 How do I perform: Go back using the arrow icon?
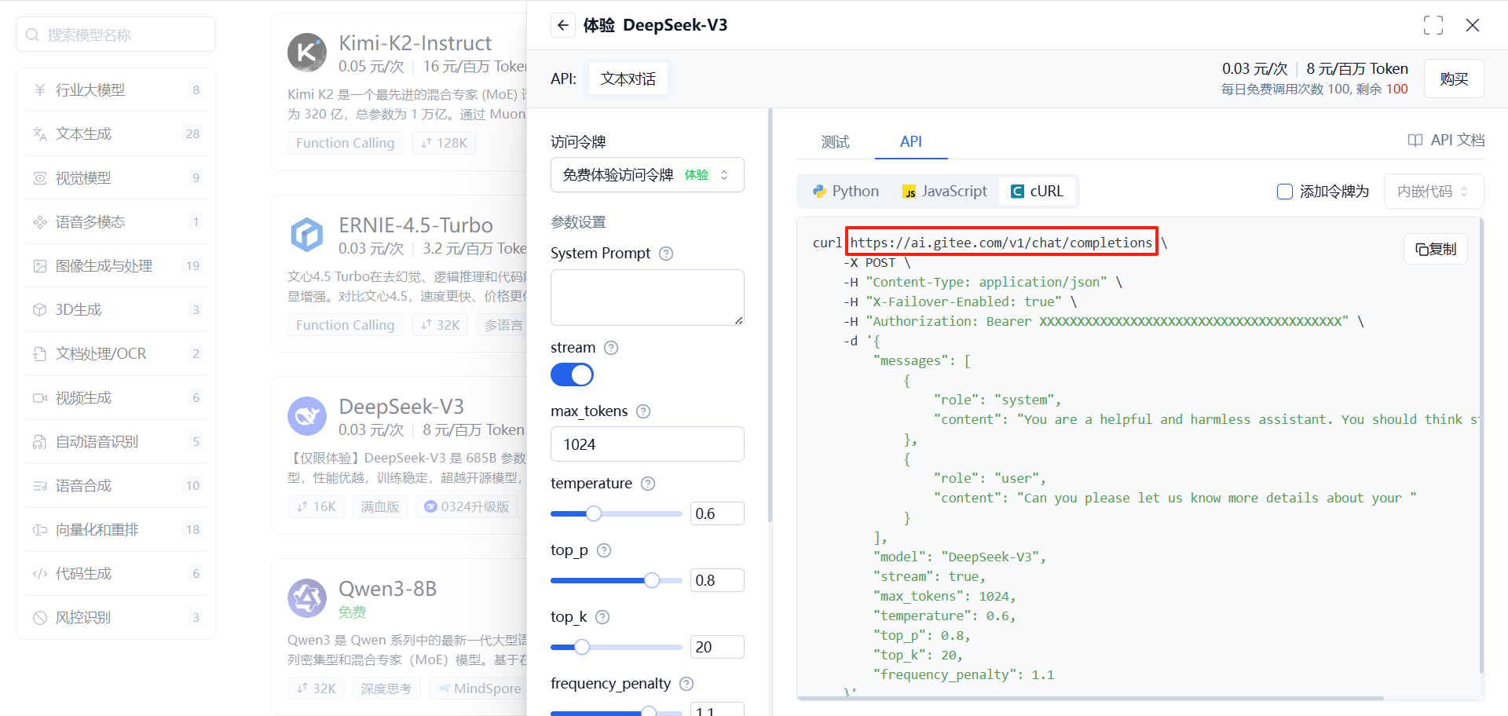click(x=562, y=25)
